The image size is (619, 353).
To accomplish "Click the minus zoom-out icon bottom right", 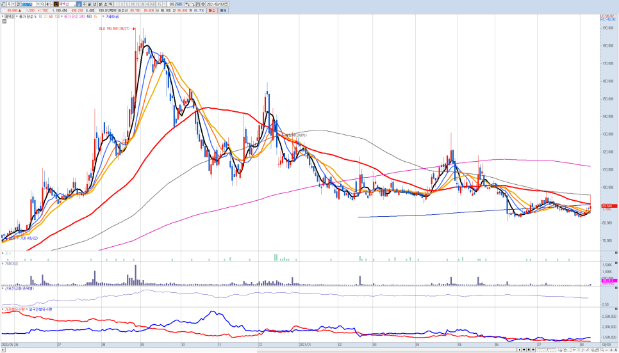I will point(607,350).
